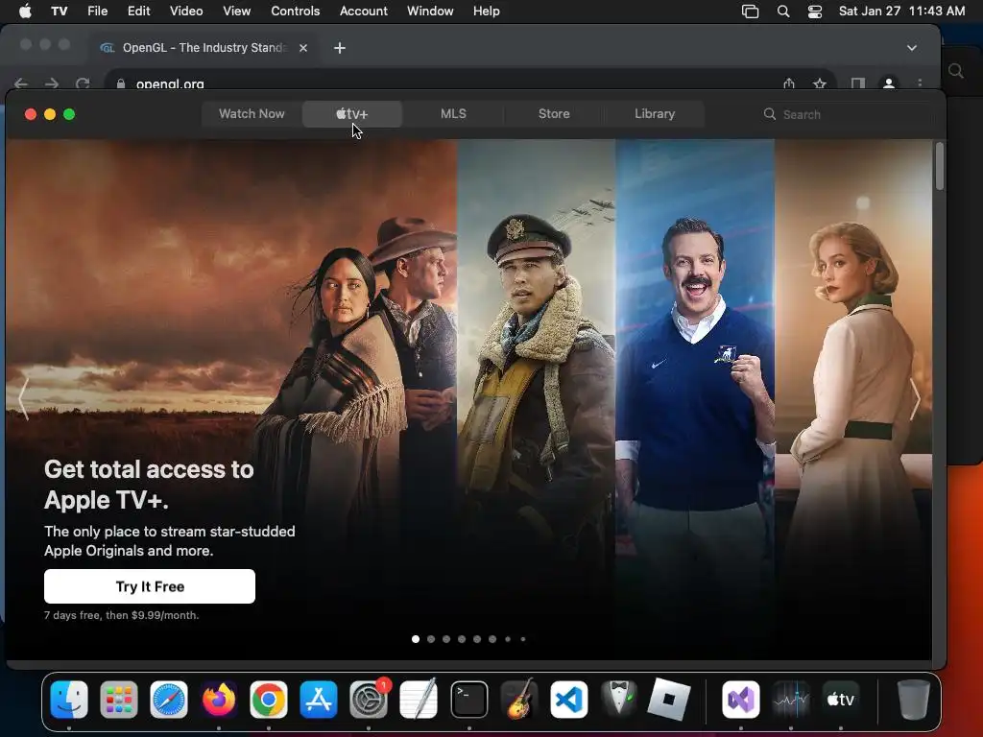Close the OpenGL Chrome tab

pyautogui.click(x=303, y=48)
